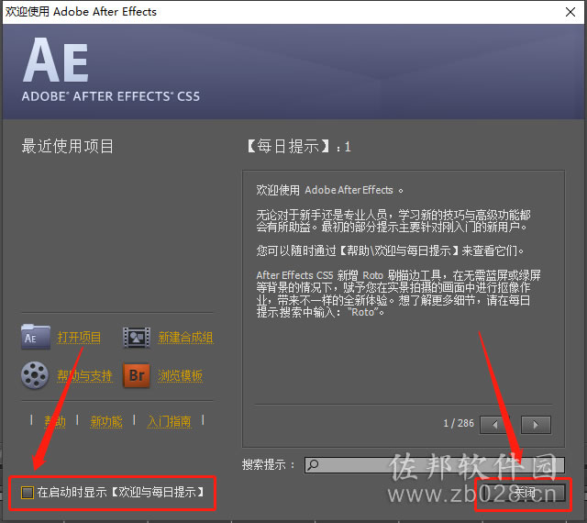Screen dimensions: 587x523
Task: Click the orange Br Bridge icon
Action: (137, 375)
